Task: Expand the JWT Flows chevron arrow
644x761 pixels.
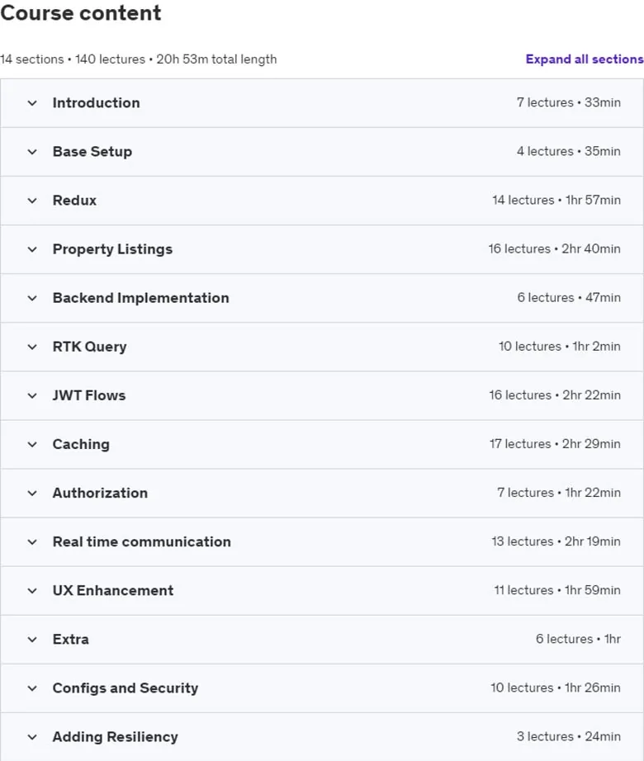Action: 32,395
